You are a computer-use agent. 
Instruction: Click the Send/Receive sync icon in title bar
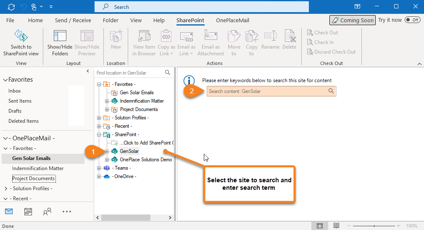[x=11, y=7]
